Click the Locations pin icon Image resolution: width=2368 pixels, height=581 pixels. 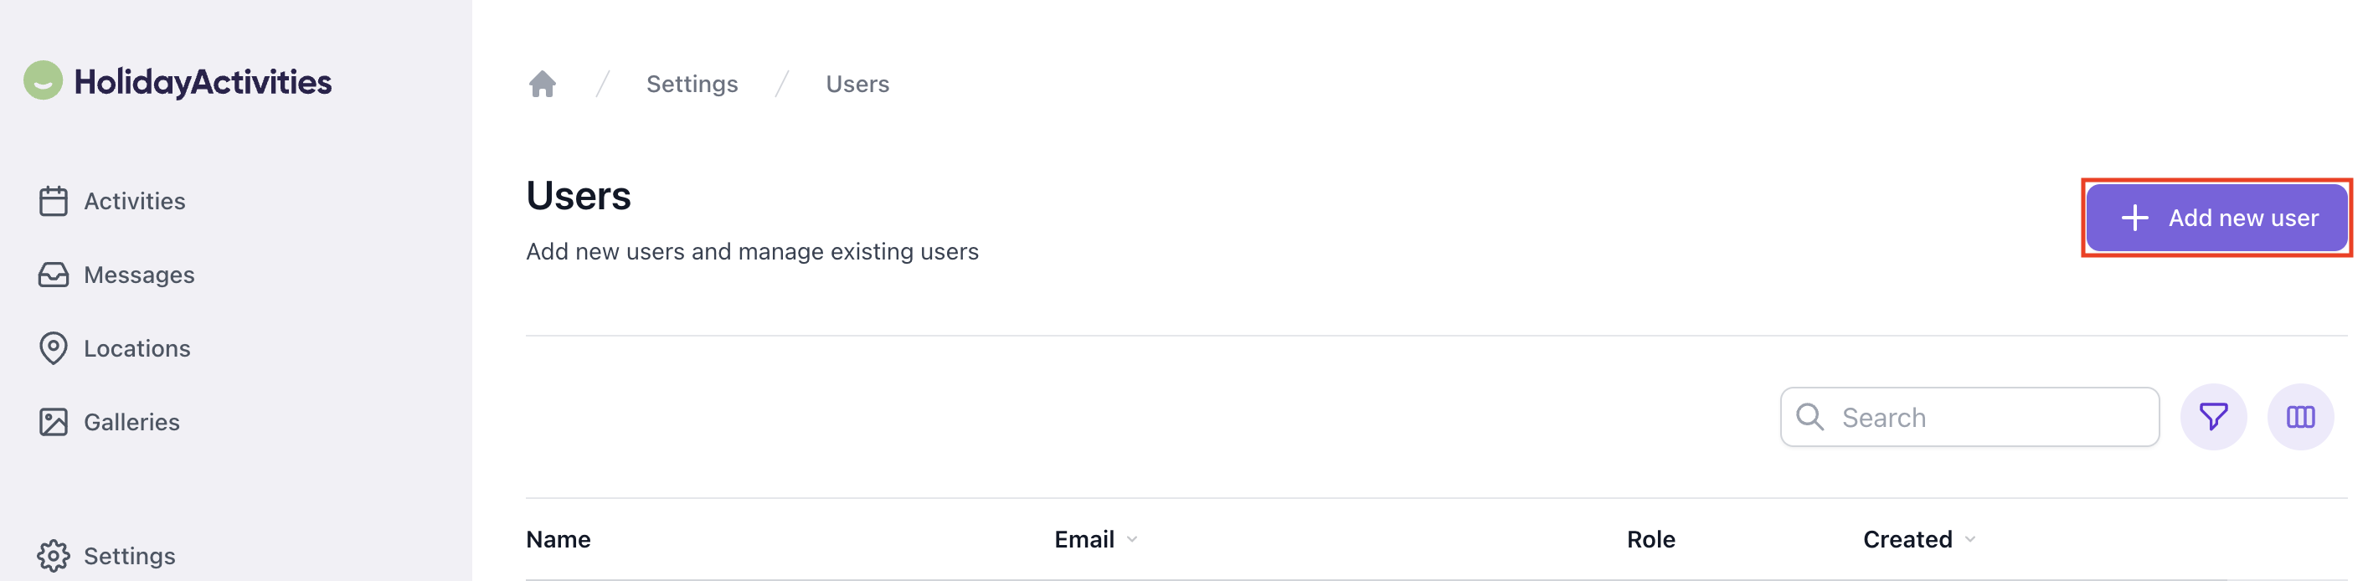54,348
